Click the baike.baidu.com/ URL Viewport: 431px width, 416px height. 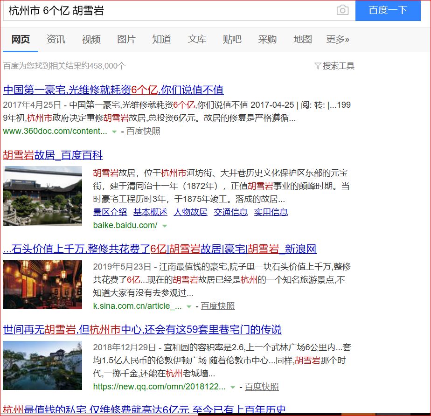(x=125, y=225)
